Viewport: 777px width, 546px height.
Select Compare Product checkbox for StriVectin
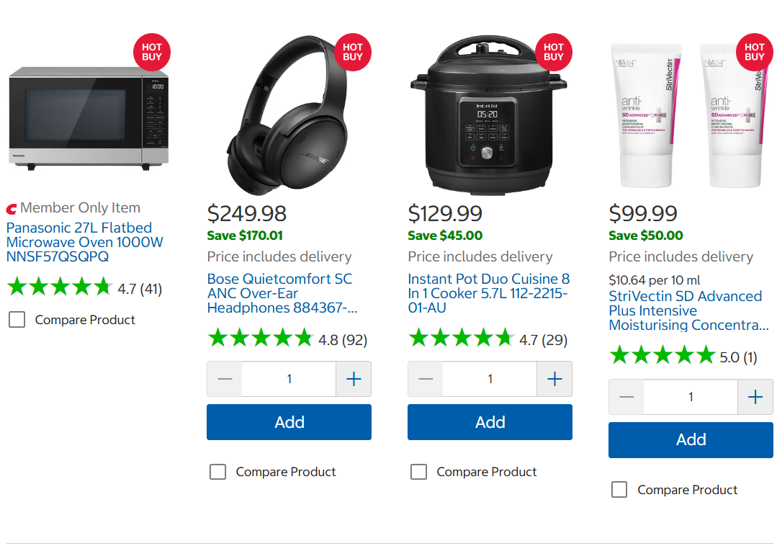coord(619,490)
